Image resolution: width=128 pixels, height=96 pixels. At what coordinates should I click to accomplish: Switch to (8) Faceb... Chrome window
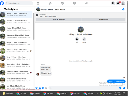point(62,93)
